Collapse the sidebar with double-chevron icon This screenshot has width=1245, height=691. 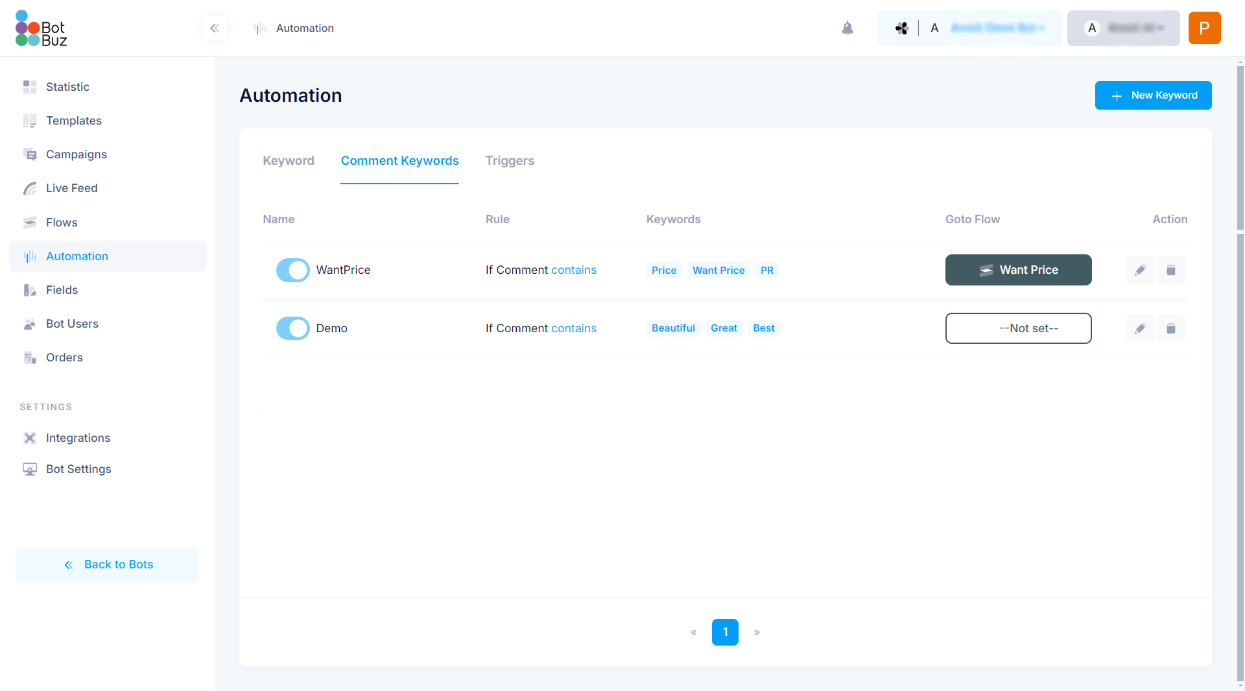pos(215,28)
